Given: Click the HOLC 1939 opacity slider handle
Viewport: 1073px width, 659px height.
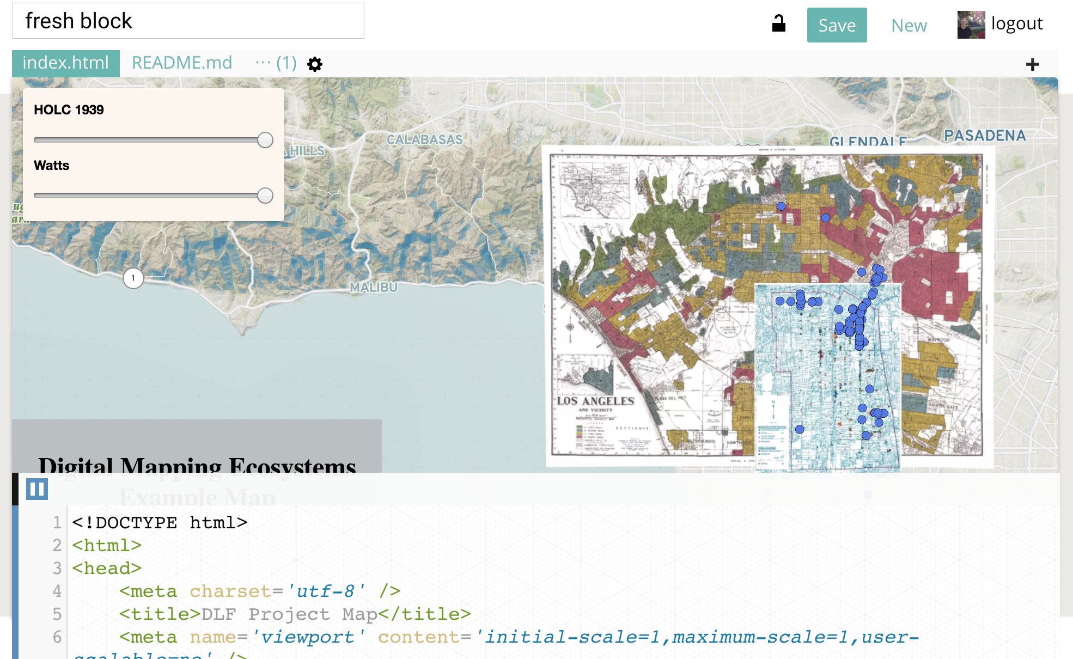Looking at the screenshot, I should point(265,140).
